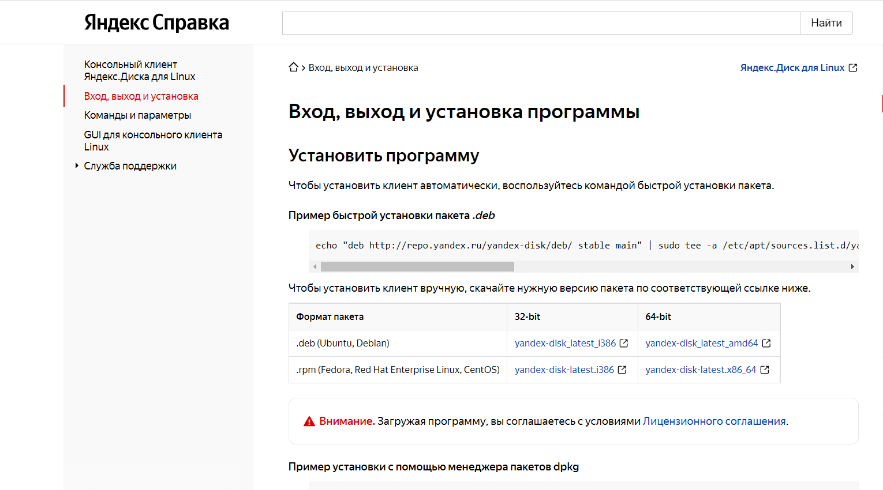Select Вход, выход и установка sidebar item

coord(141,96)
